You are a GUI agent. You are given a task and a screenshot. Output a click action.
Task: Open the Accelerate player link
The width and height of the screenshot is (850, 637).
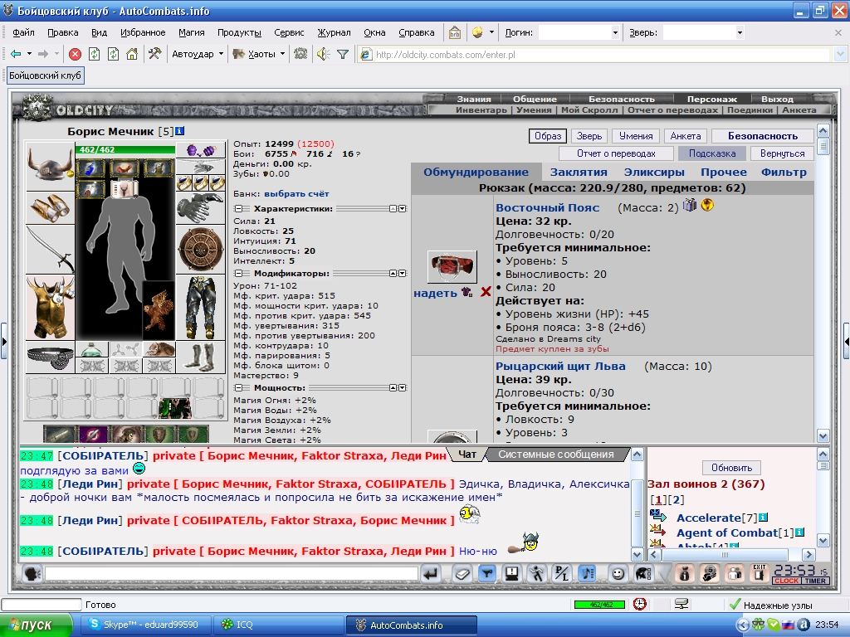coord(709,518)
